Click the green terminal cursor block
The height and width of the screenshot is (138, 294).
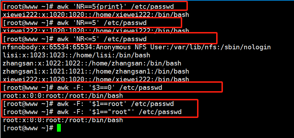59,128
